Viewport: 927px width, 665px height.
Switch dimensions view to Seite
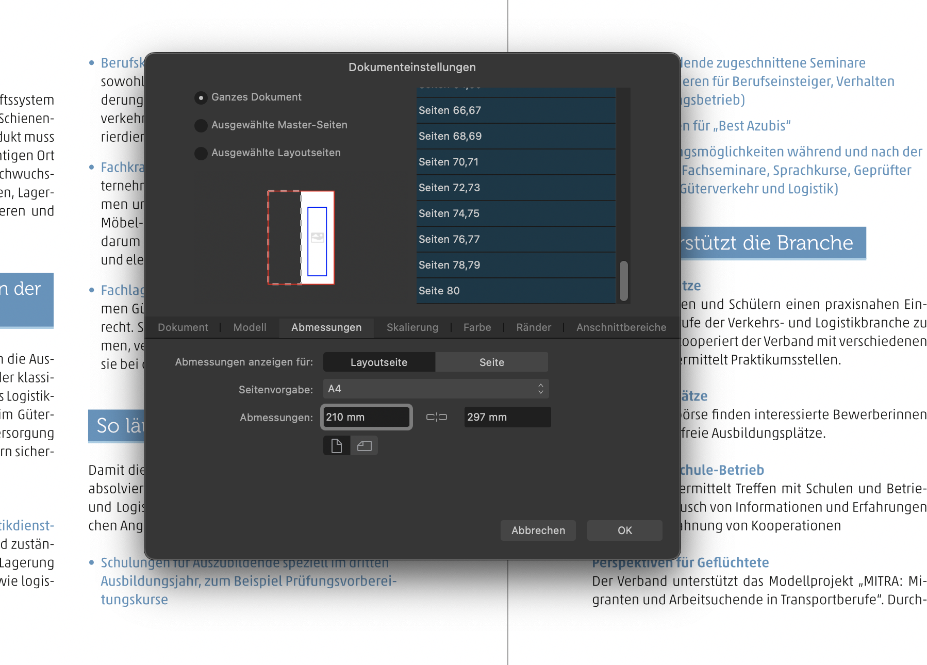492,362
